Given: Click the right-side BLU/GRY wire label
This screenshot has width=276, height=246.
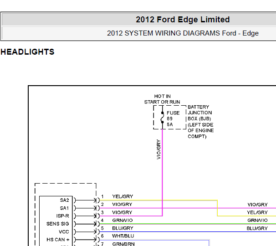Looking at the screenshot, I should click(x=257, y=228).
